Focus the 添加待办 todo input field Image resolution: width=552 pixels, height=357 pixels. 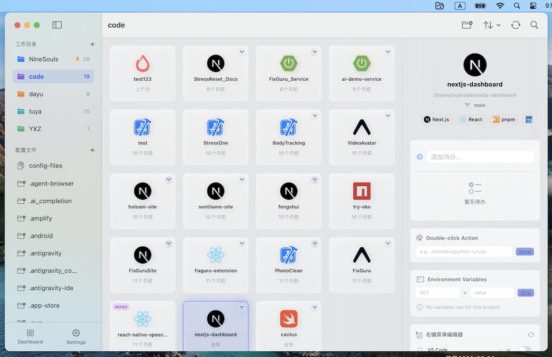(480, 157)
